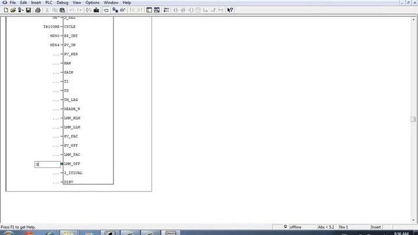The image size is (418, 235).
Task: Click the MD80 value at SP_INT
Action: click(x=55, y=36)
